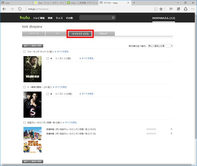Click bottom delete selected videos button
The image size is (197, 166).
coord(33,161)
